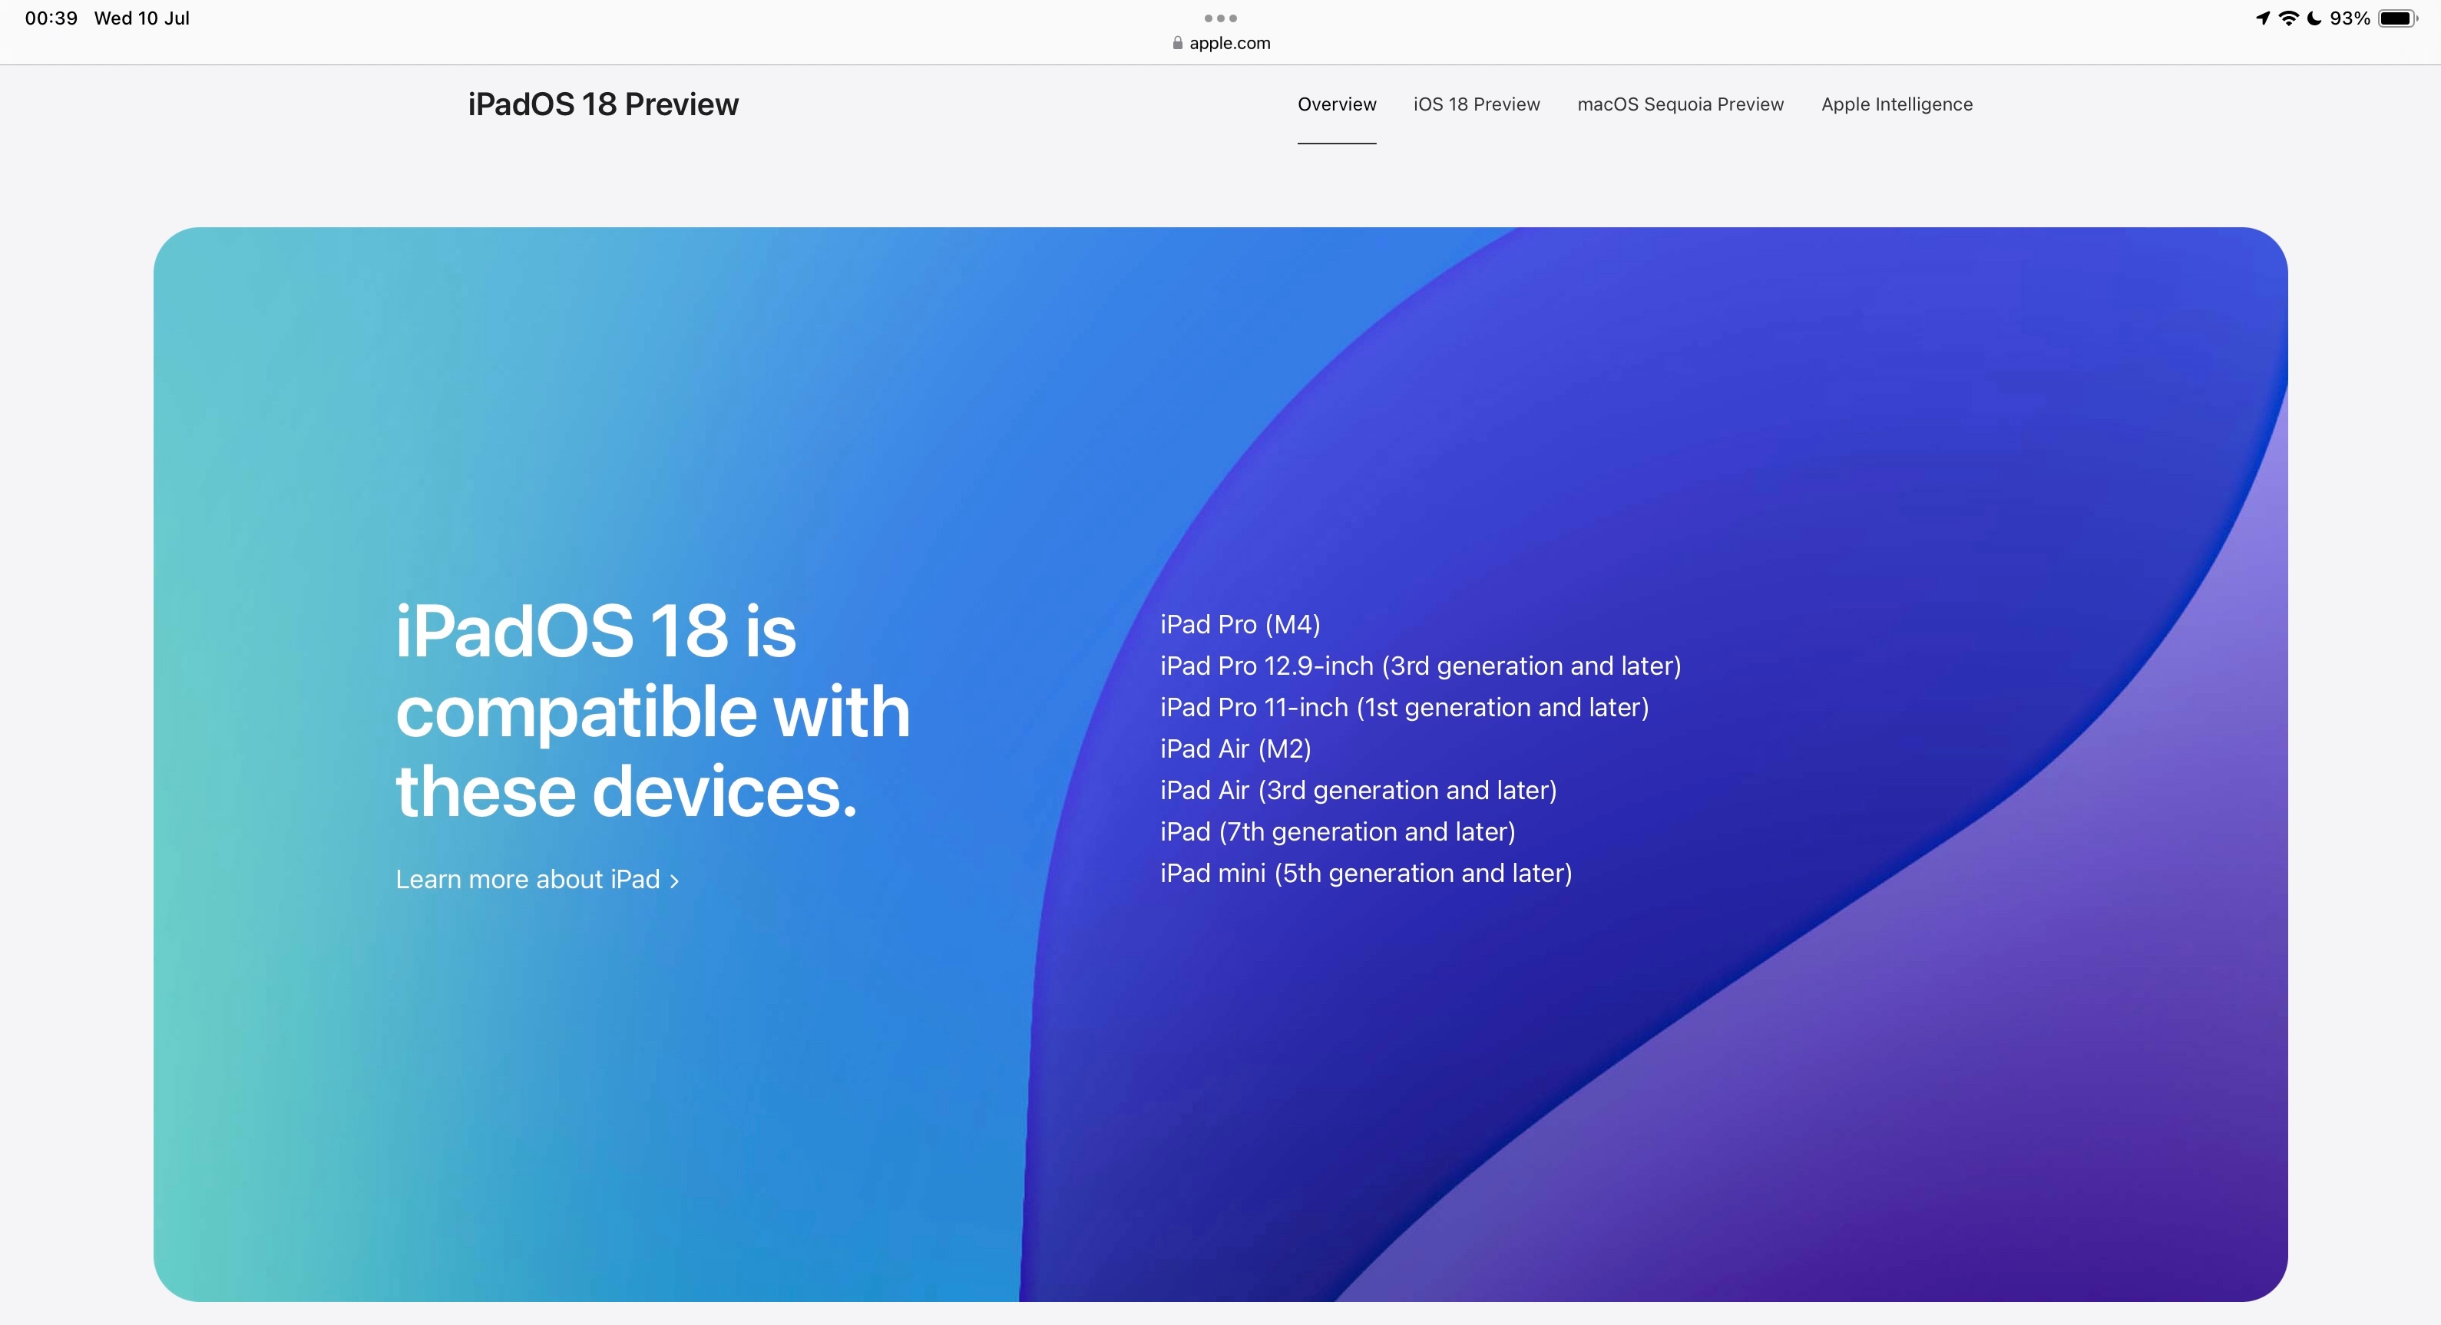
Task: Open the iOS 18 Preview tab
Action: 1477,104
